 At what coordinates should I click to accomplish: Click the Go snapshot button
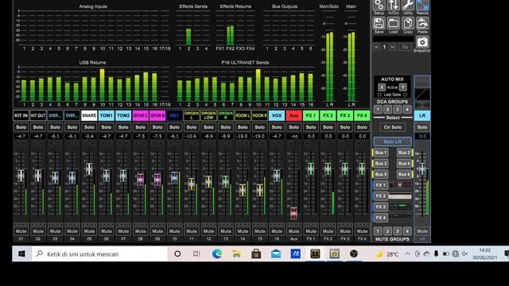(405, 47)
